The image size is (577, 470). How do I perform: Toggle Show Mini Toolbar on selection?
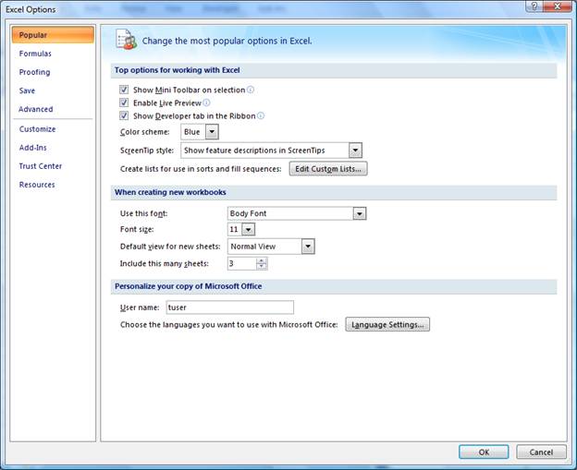[x=124, y=90]
